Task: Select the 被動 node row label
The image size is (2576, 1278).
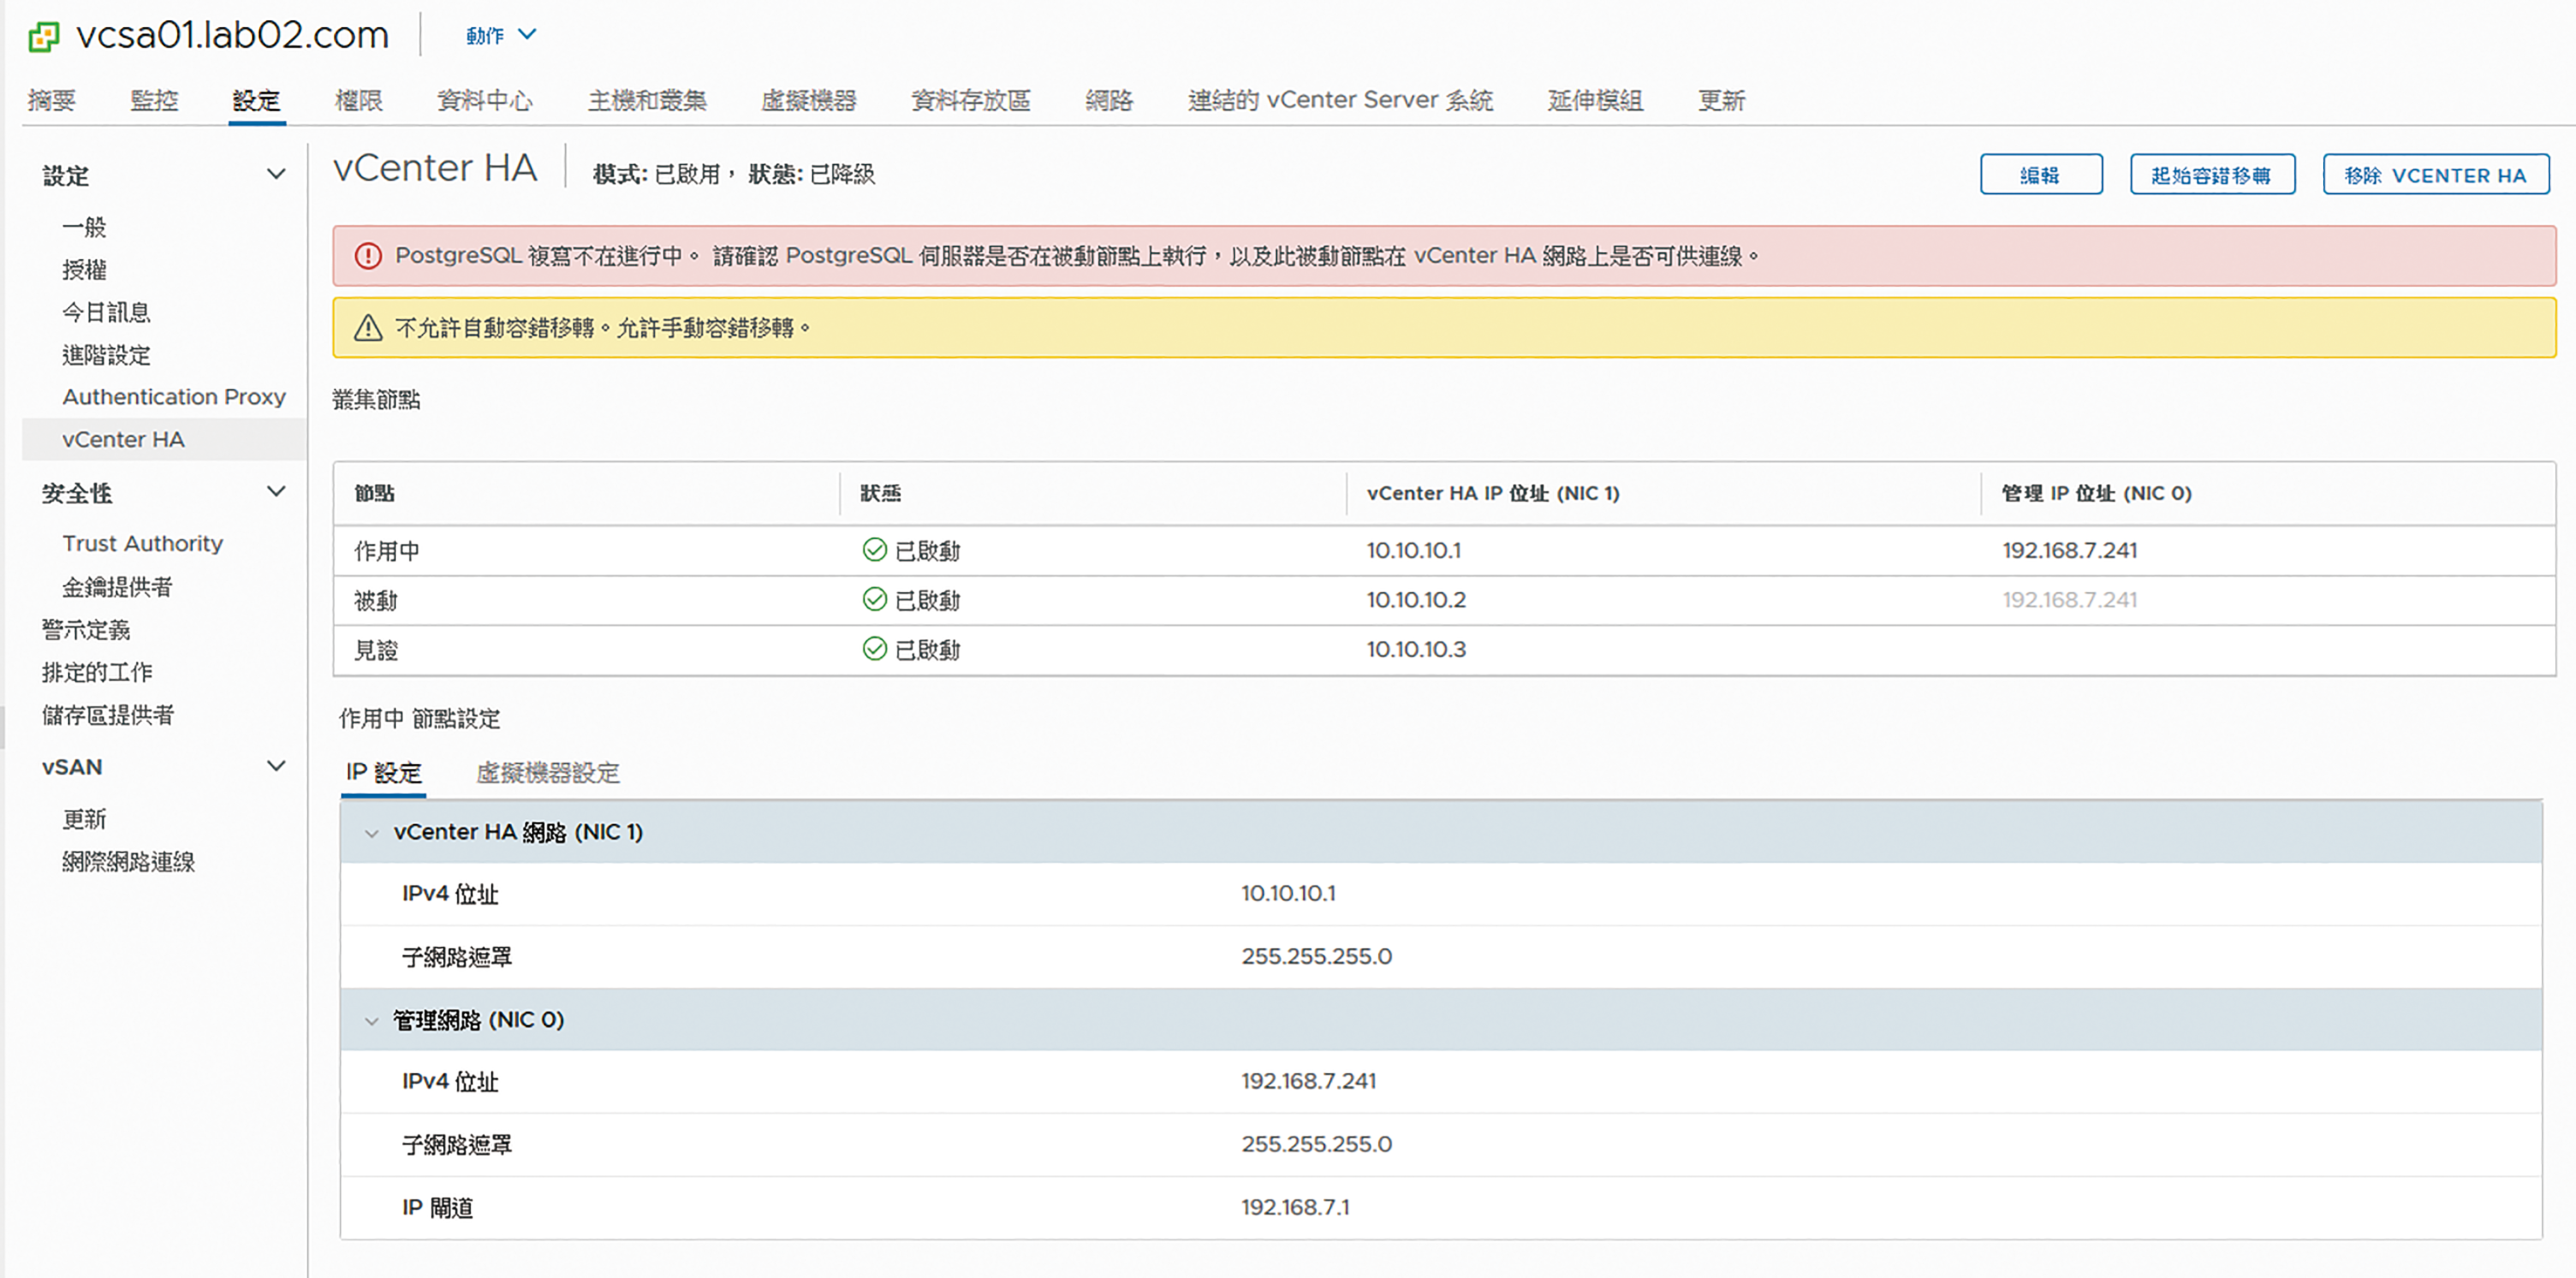Action: [376, 600]
